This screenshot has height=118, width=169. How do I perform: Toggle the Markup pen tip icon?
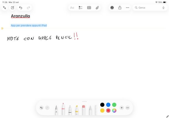click(112, 8)
